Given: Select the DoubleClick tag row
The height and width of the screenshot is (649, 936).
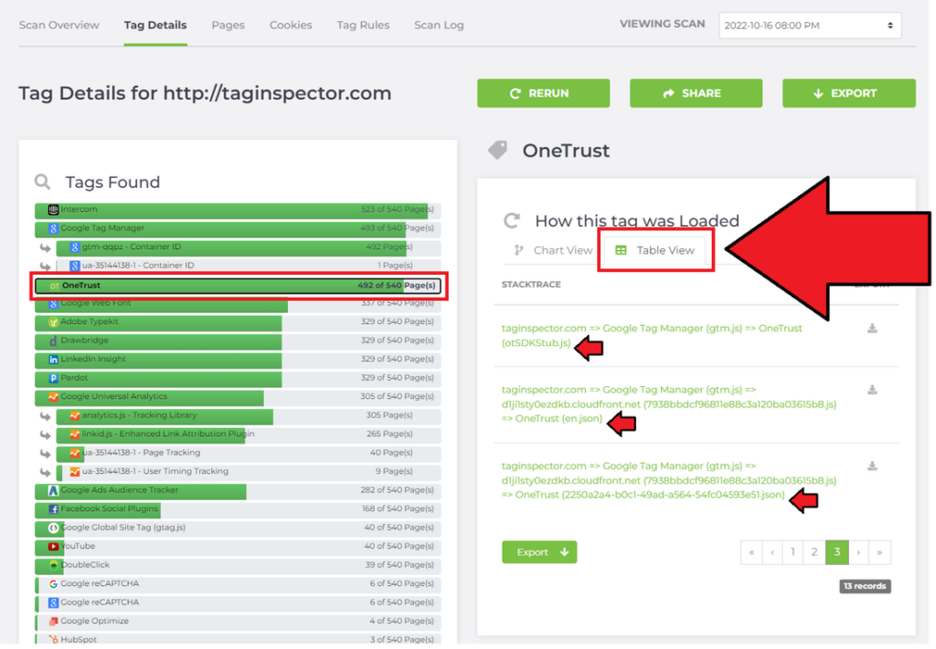Looking at the screenshot, I should 238,565.
